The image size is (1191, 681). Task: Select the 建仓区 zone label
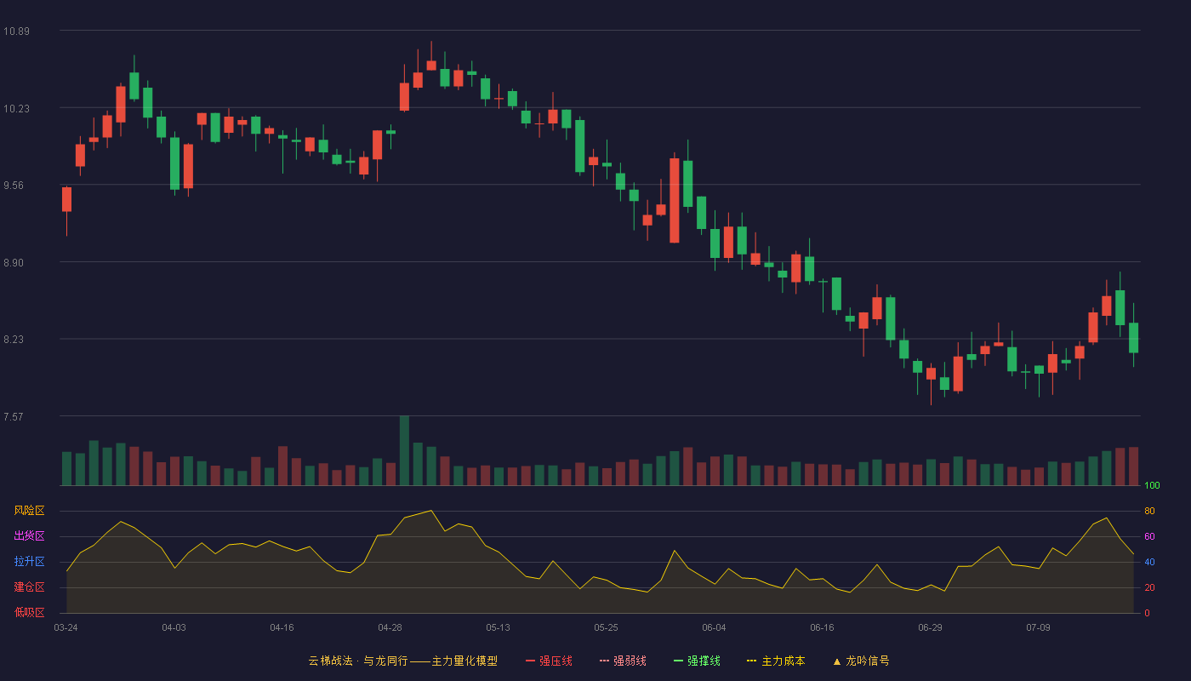(x=29, y=587)
